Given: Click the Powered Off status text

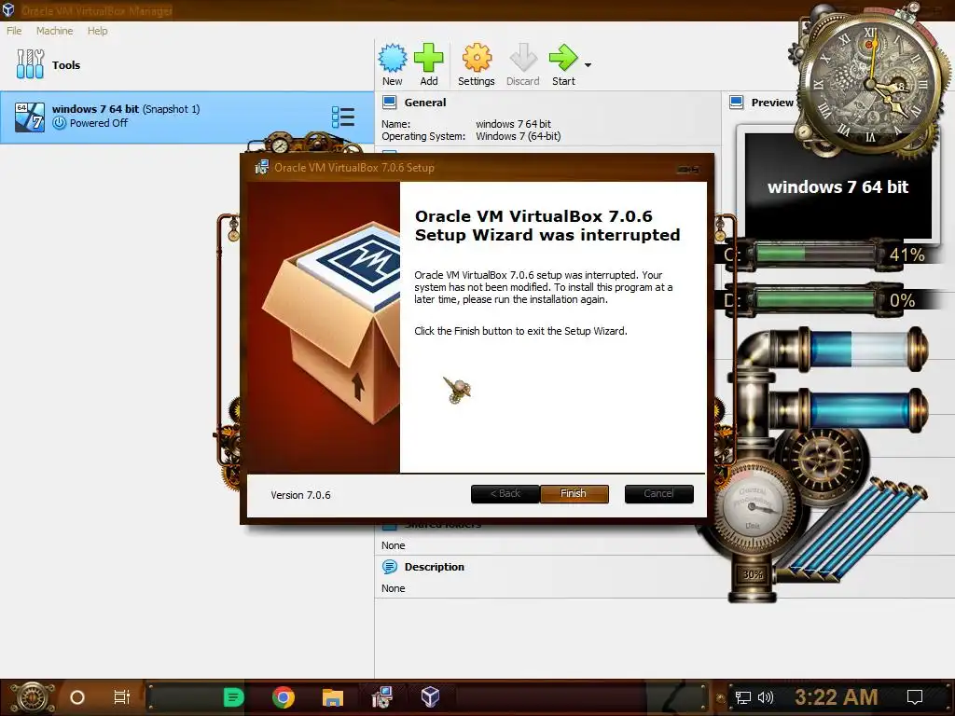Looking at the screenshot, I should [x=99, y=123].
